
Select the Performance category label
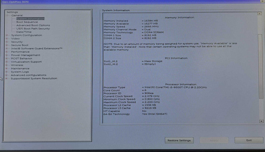[20, 52]
